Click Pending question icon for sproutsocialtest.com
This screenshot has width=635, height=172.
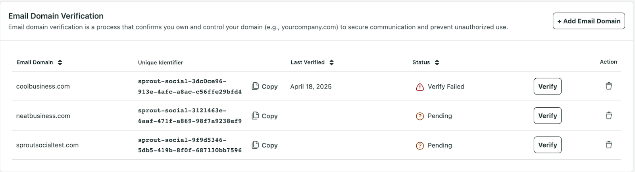click(419, 146)
